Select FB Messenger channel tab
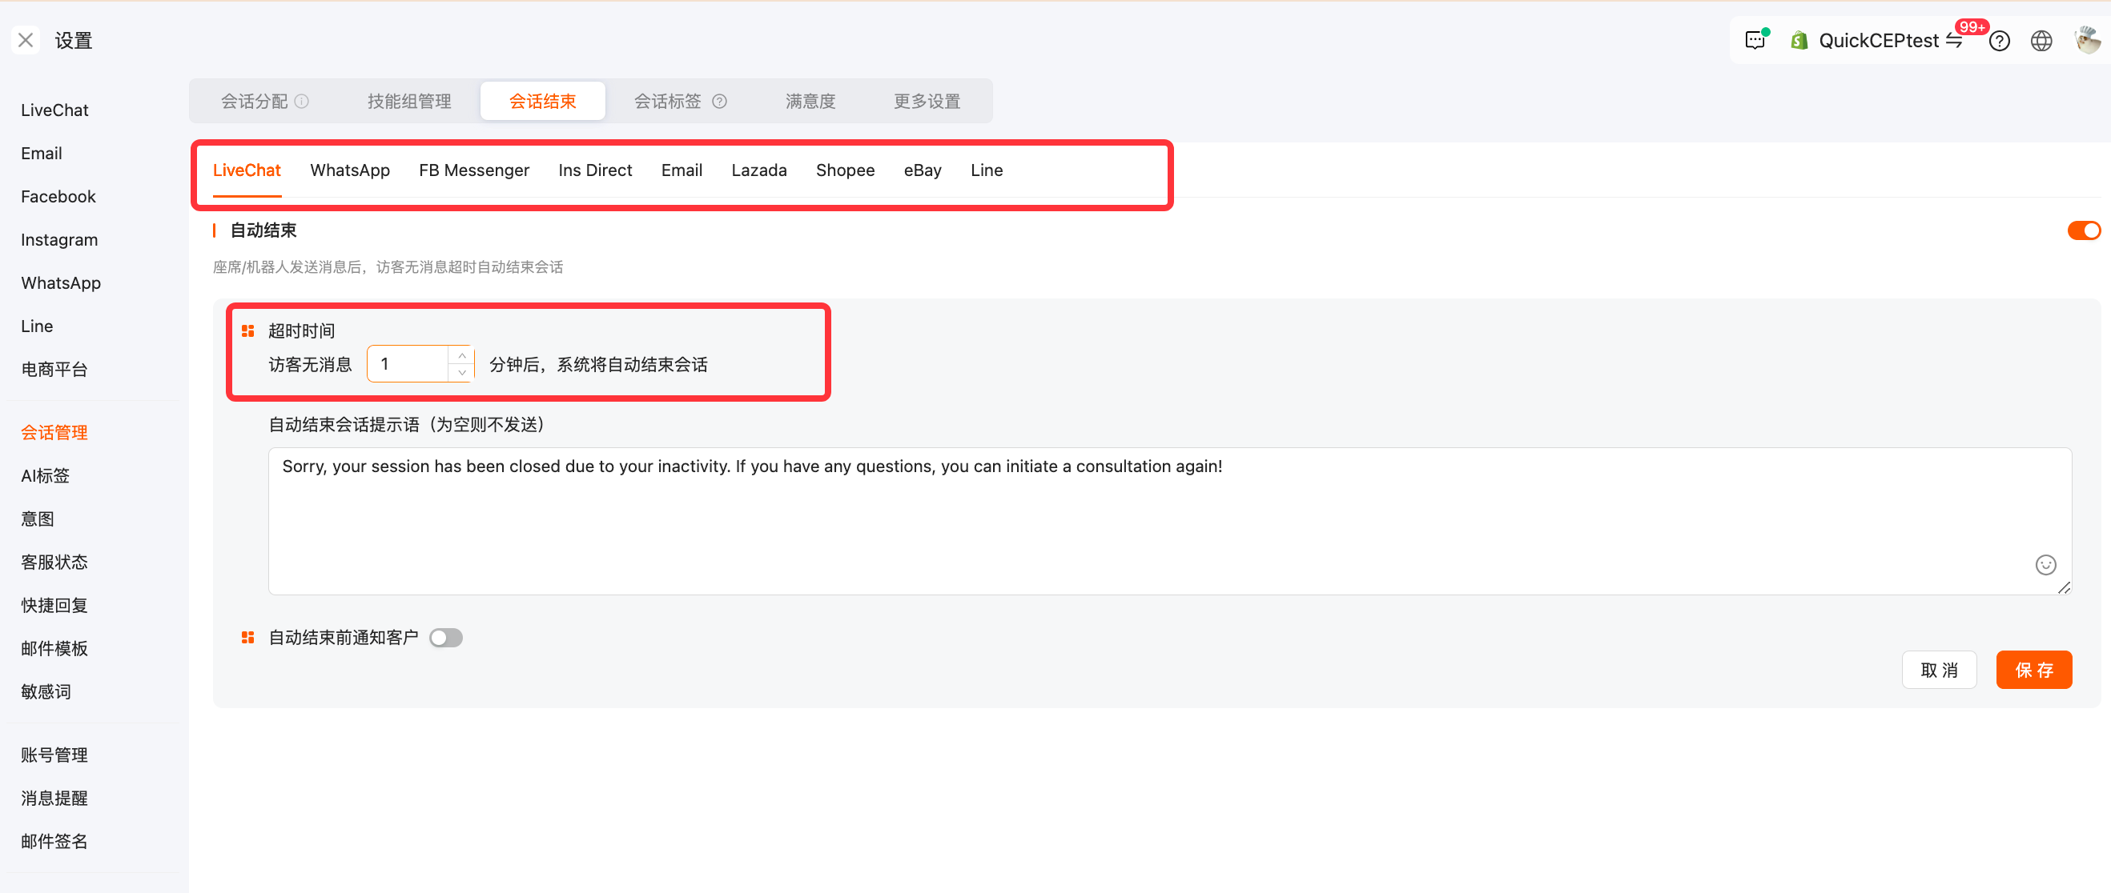 point(473,170)
